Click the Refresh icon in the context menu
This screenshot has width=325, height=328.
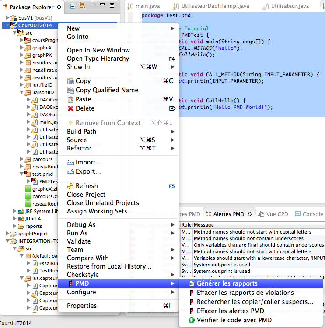click(70, 186)
